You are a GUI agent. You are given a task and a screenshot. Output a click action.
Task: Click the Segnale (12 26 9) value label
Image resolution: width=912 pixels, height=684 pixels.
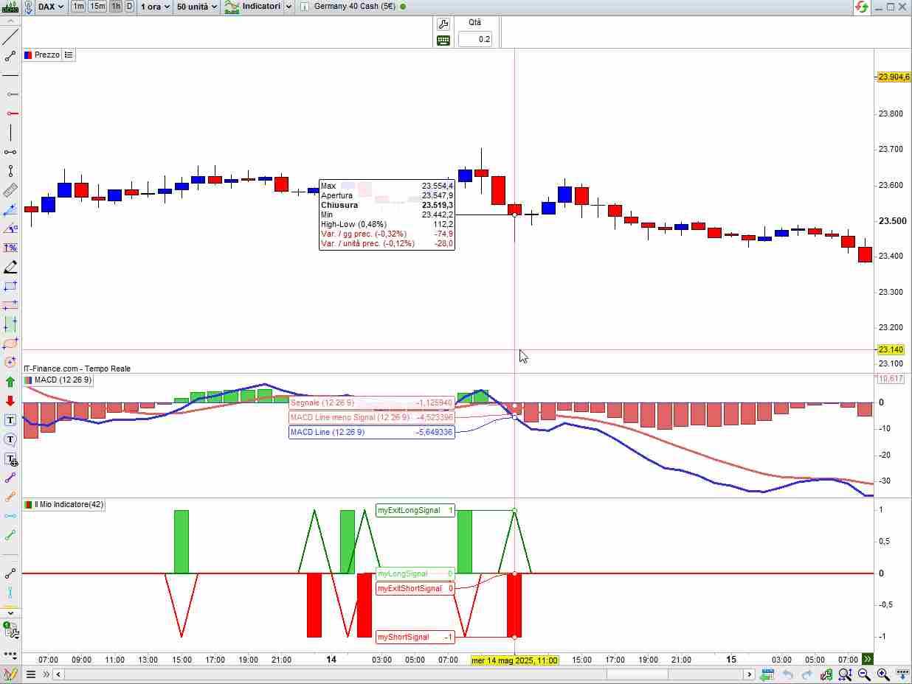[372, 403]
